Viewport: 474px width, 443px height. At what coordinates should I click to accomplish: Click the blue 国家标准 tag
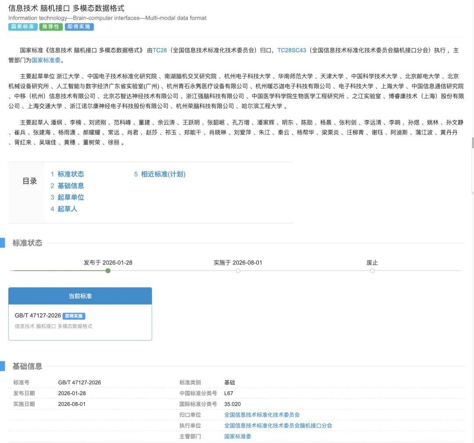22,27
